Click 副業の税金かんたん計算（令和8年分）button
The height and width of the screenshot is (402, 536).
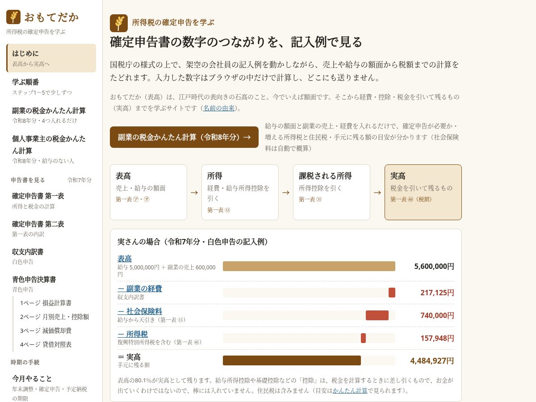coord(184,137)
